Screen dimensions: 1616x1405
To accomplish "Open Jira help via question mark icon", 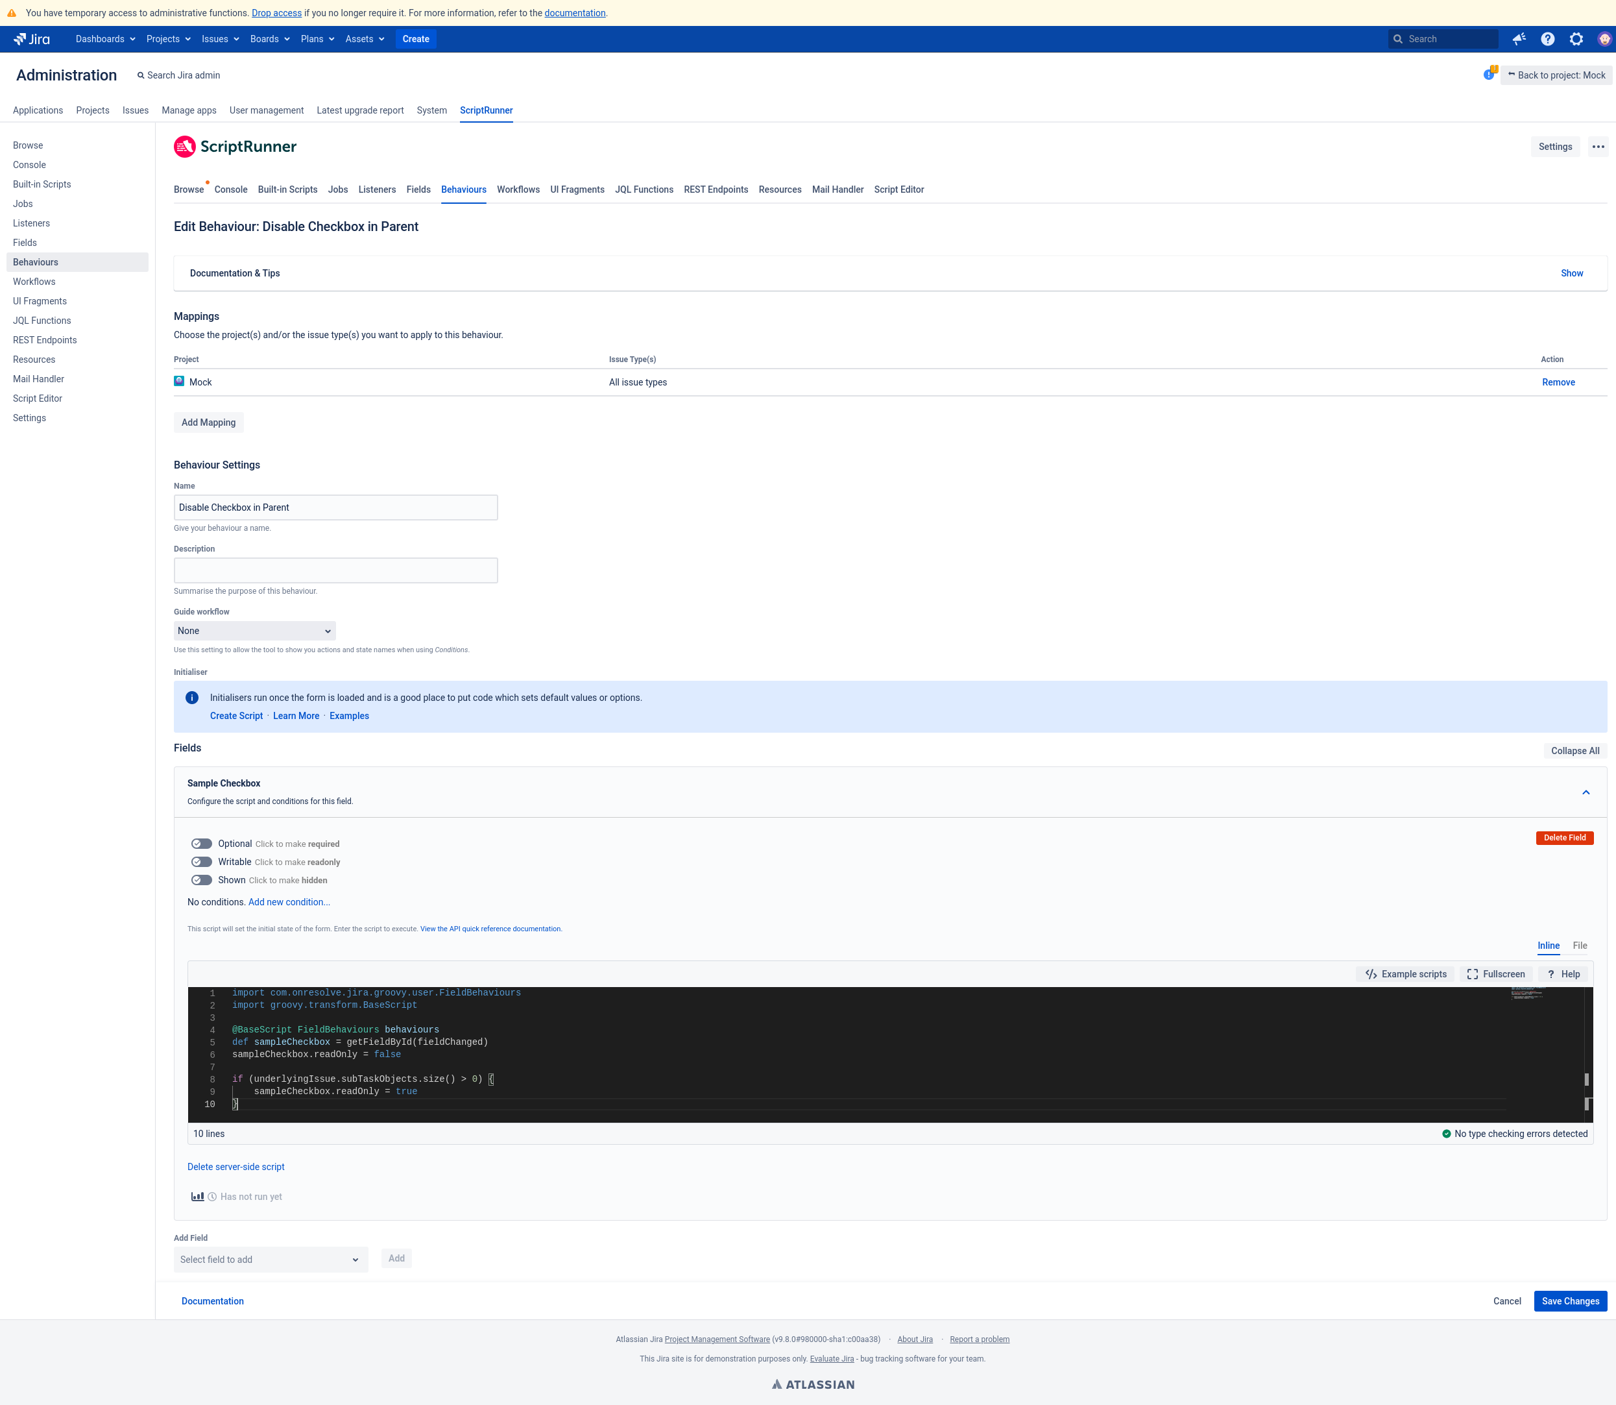I will pyautogui.click(x=1547, y=38).
